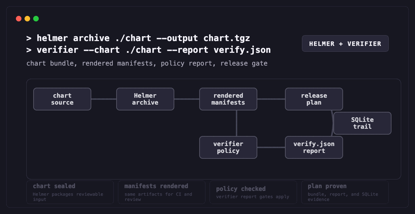Open the manifests rendered card
The height and width of the screenshot is (214, 415).
[162, 192]
